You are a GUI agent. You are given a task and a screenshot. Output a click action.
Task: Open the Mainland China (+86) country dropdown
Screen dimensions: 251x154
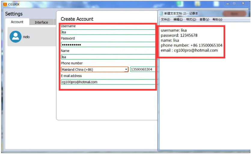coord(95,70)
